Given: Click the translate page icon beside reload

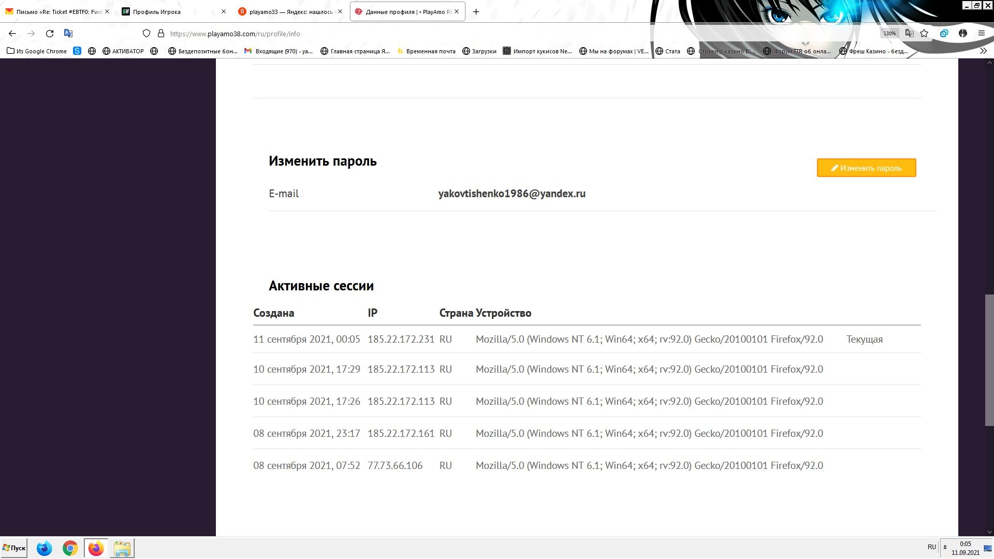Looking at the screenshot, I should [x=68, y=34].
